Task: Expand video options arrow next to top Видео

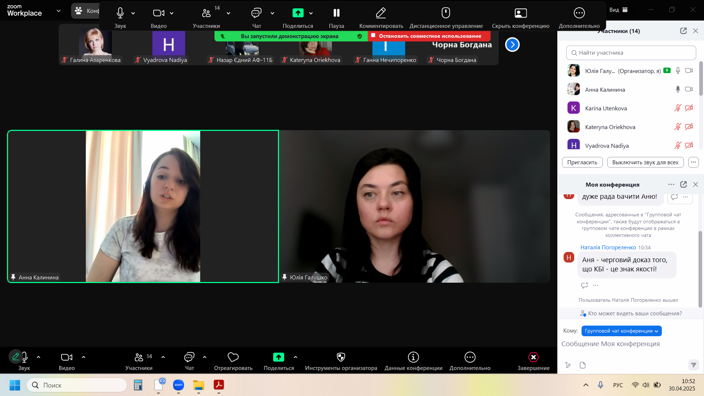Action: tap(172, 13)
